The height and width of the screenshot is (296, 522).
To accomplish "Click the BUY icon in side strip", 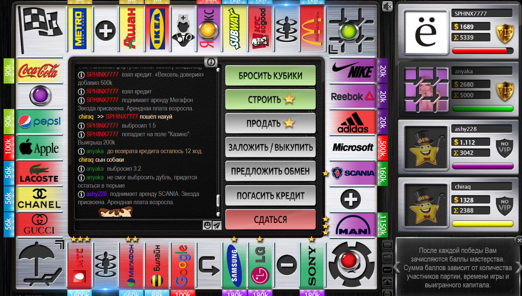I will (x=387, y=270).
